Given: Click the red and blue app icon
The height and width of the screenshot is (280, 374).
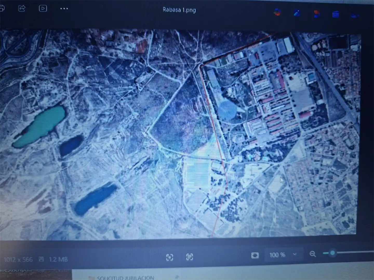Looking at the screenshot, I should click(316, 14).
